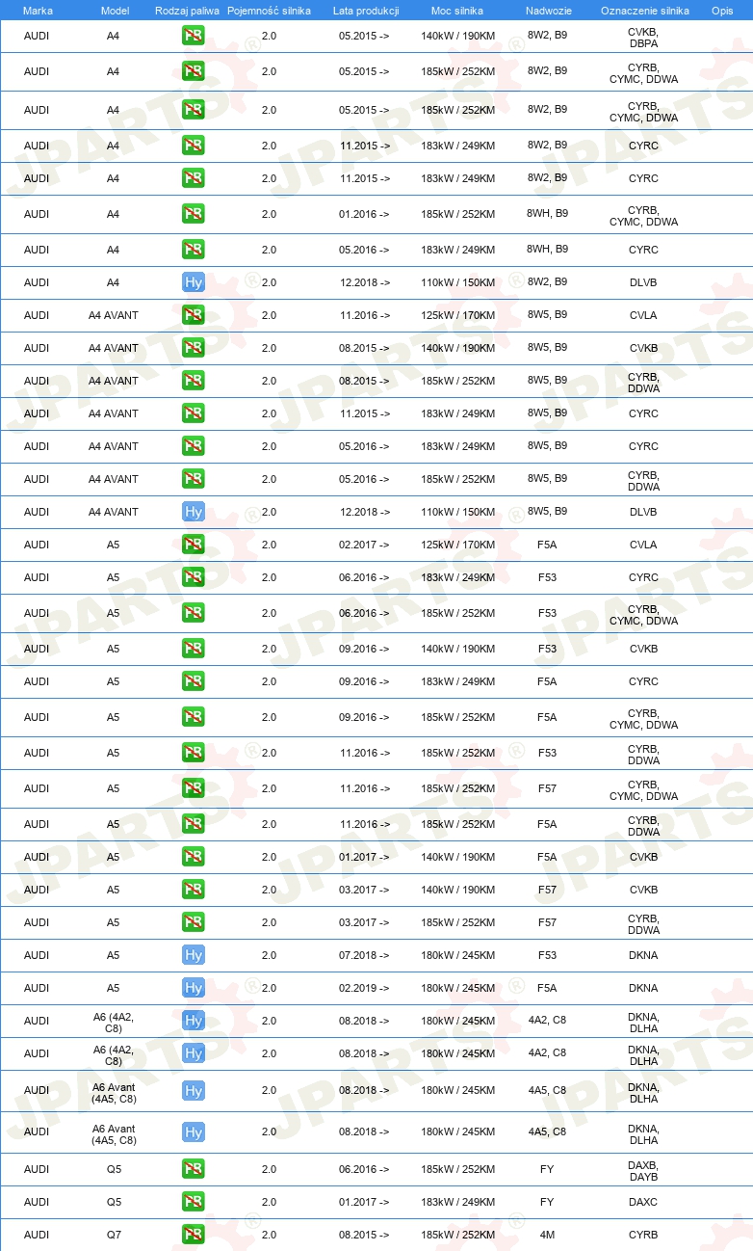Select the CYRB engine code in Q7 row

click(643, 1235)
